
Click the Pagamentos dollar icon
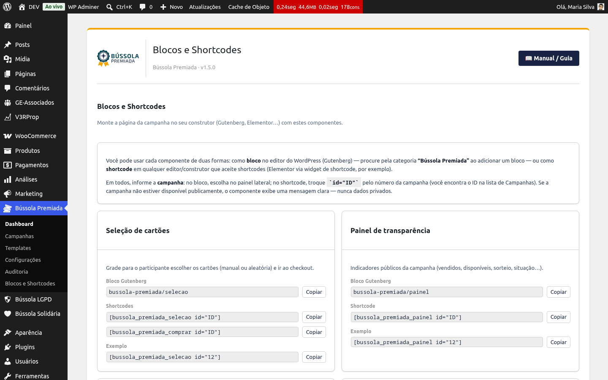[x=8, y=165]
